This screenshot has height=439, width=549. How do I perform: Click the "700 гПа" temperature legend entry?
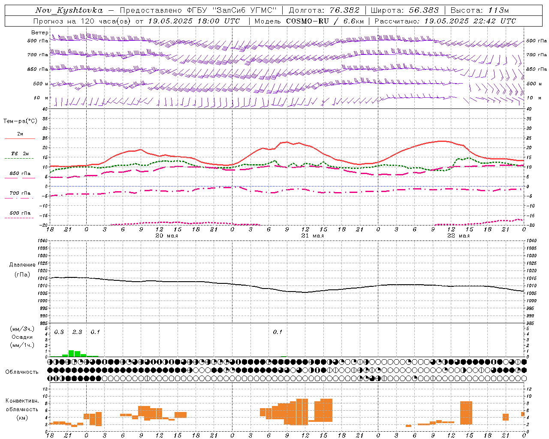20,193
